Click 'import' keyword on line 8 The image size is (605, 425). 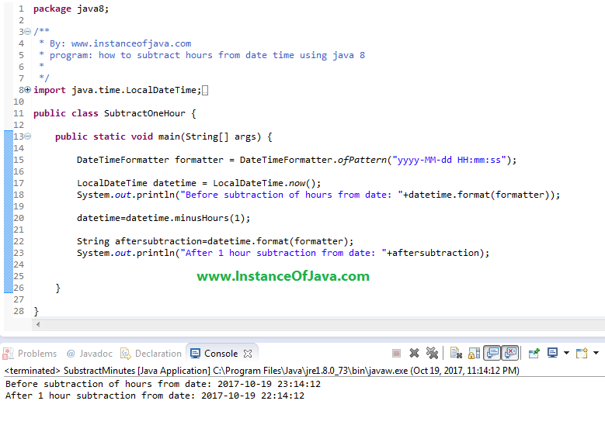pos(50,90)
